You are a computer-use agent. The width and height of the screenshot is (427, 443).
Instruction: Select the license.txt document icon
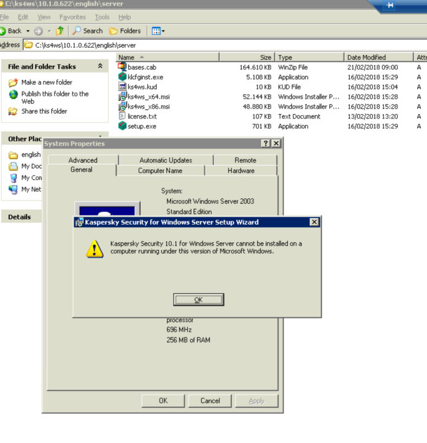(122, 116)
